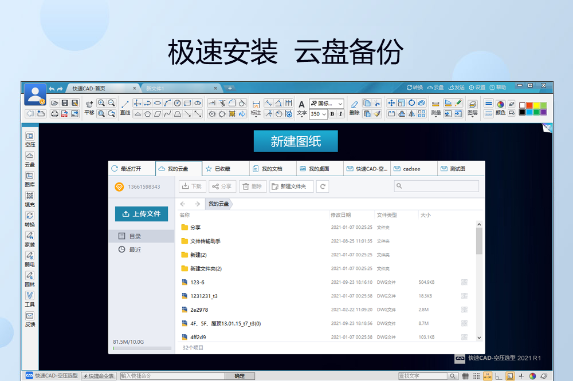Image resolution: width=573 pixels, height=381 pixels.
Task: Select the pentagon polygon tool
Action: pos(148,114)
